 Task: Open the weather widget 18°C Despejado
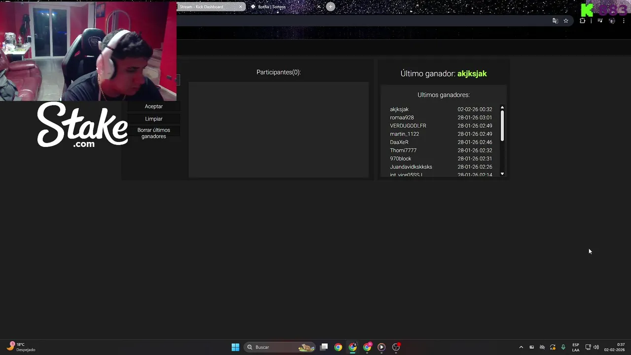click(x=21, y=347)
